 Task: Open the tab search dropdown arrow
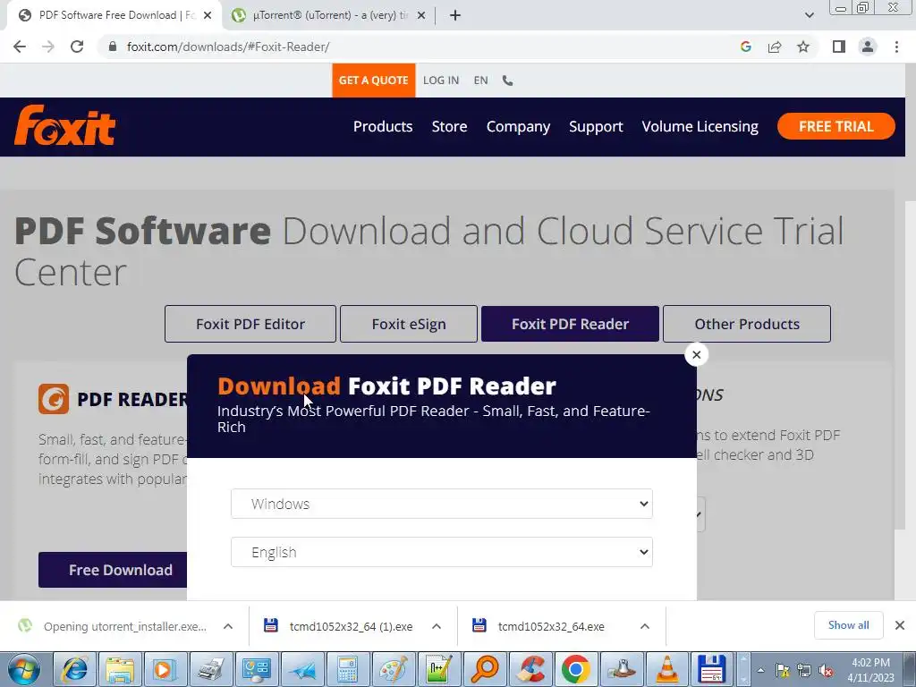point(809,15)
